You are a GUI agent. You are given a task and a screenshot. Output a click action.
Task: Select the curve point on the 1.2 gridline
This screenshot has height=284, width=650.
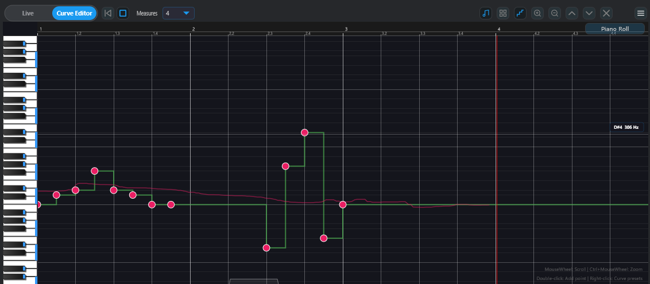click(75, 190)
